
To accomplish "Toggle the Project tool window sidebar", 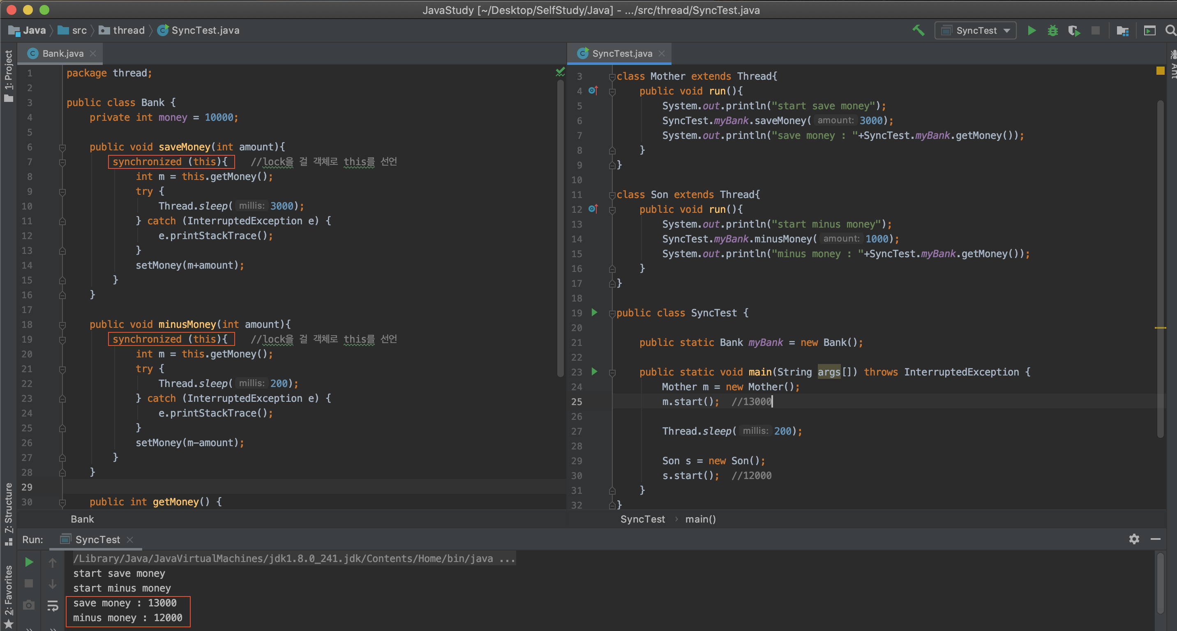I will (8, 75).
